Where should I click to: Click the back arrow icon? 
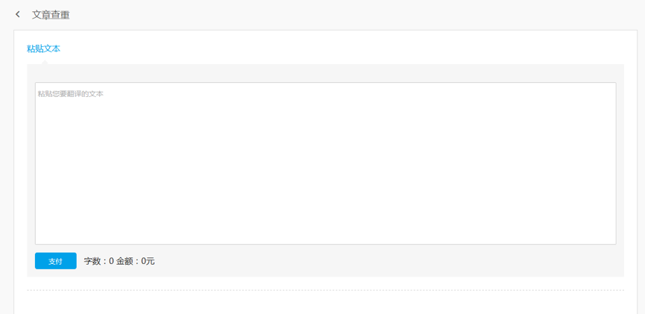pos(18,14)
